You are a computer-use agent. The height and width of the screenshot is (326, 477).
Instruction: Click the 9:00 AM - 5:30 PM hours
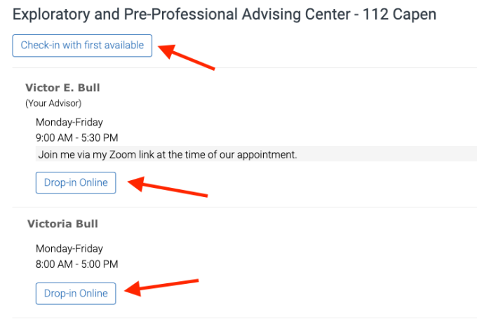76,137
